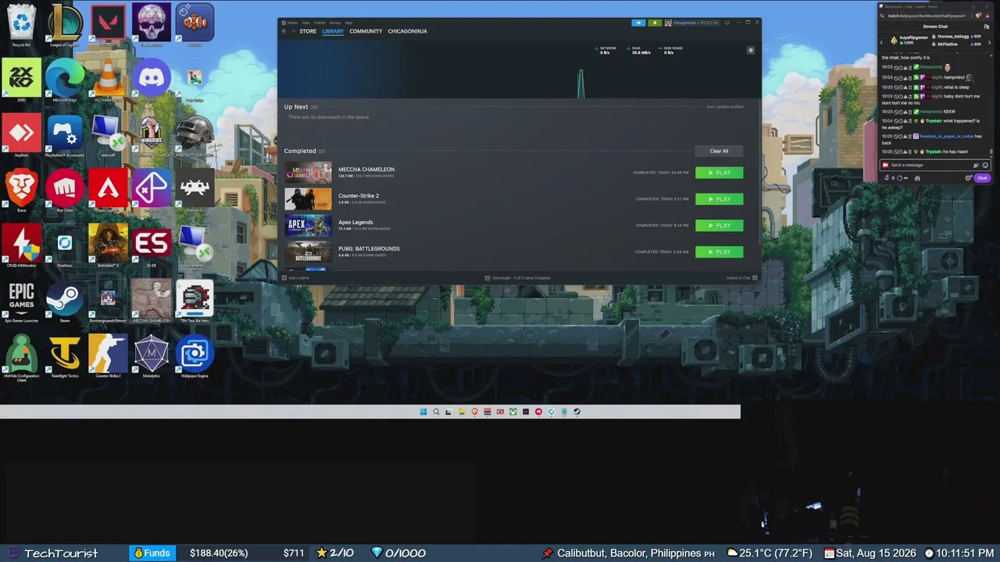Open the STORE tab in Steam
The height and width of the screenshot is (562, 1000).
point(308,31)
